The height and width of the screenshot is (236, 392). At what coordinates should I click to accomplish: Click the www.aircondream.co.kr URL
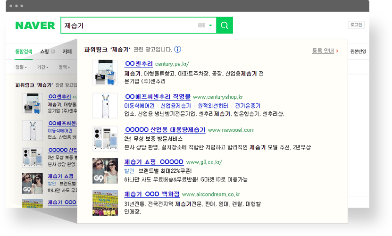click(211, 194)
